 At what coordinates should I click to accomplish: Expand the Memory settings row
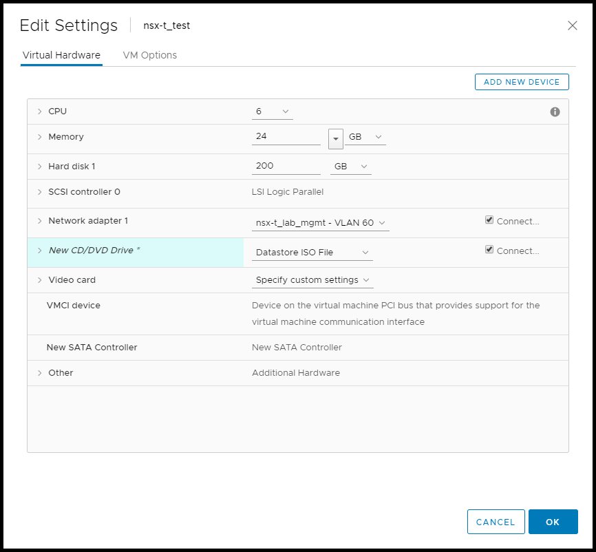click(40, 137)
